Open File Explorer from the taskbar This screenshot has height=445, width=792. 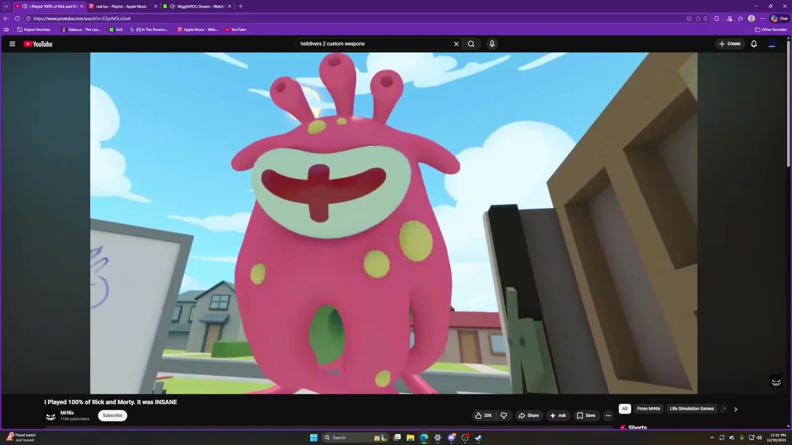pos(410,438)
